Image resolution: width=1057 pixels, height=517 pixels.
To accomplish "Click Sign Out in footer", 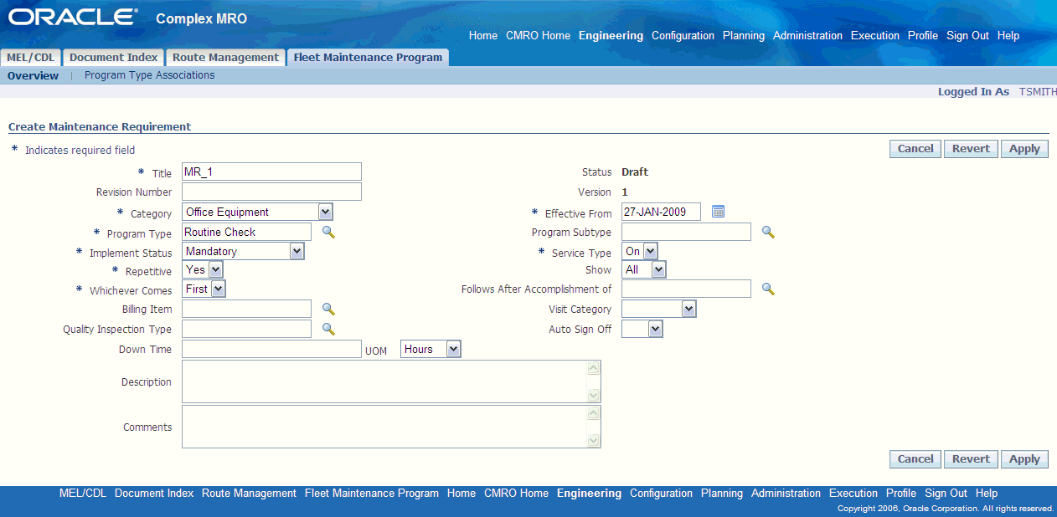I will pyautogui.click(x=946, y=494).
